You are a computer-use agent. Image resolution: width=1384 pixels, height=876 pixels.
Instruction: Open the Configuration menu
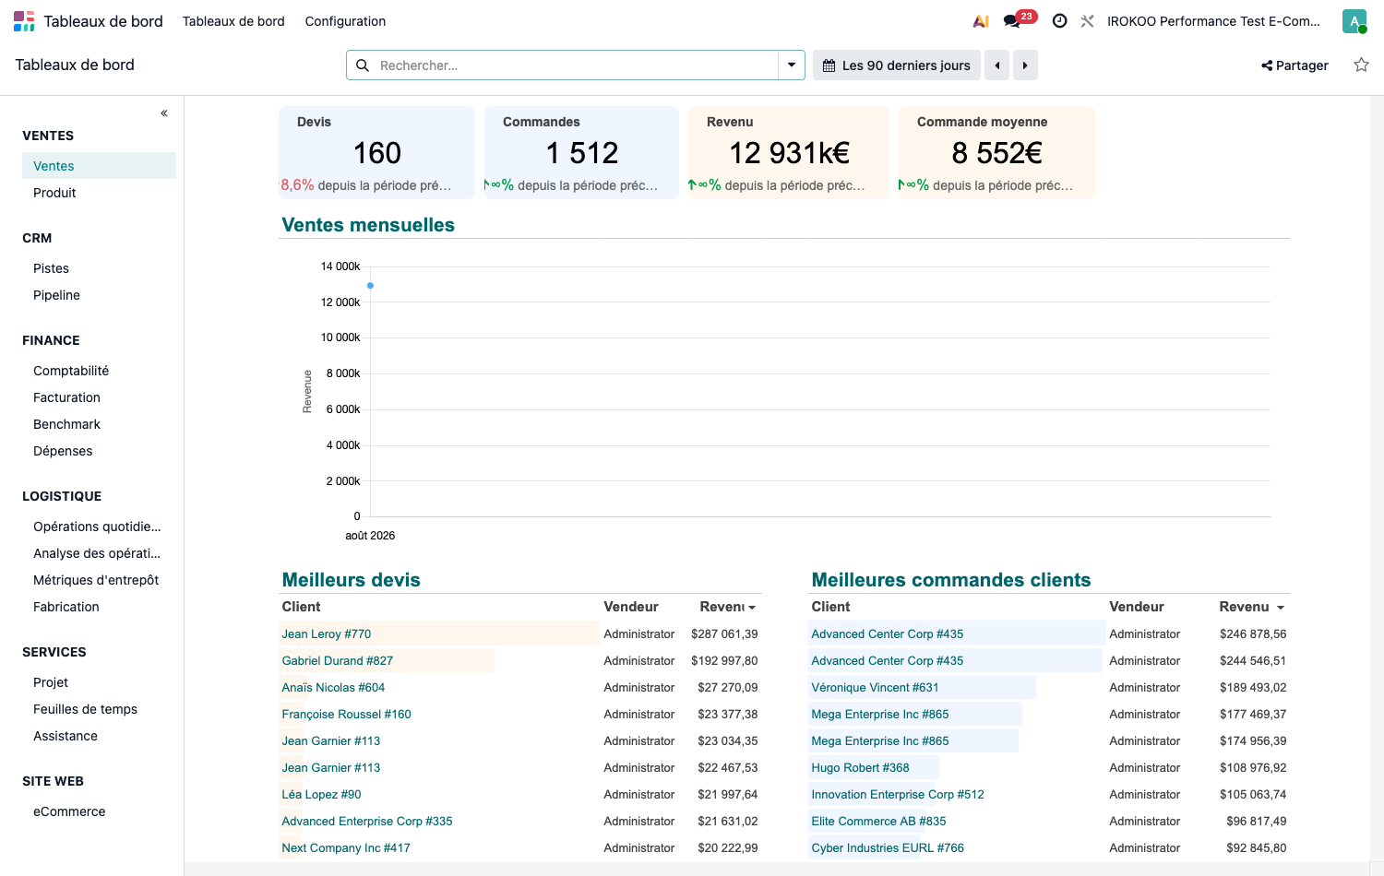click(x=345, y=21)
